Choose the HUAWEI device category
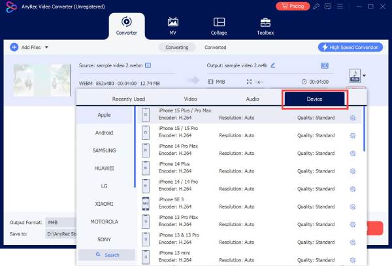Viewport: 392px width, 266px height. point(105,168)
